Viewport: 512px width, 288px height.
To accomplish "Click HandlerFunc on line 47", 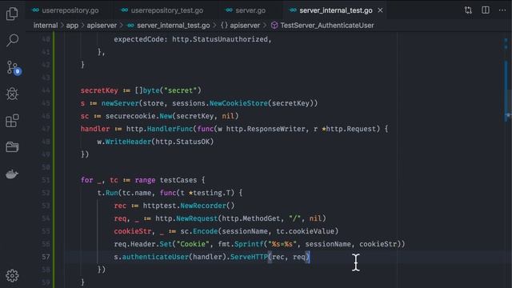I will pos(170,129).
